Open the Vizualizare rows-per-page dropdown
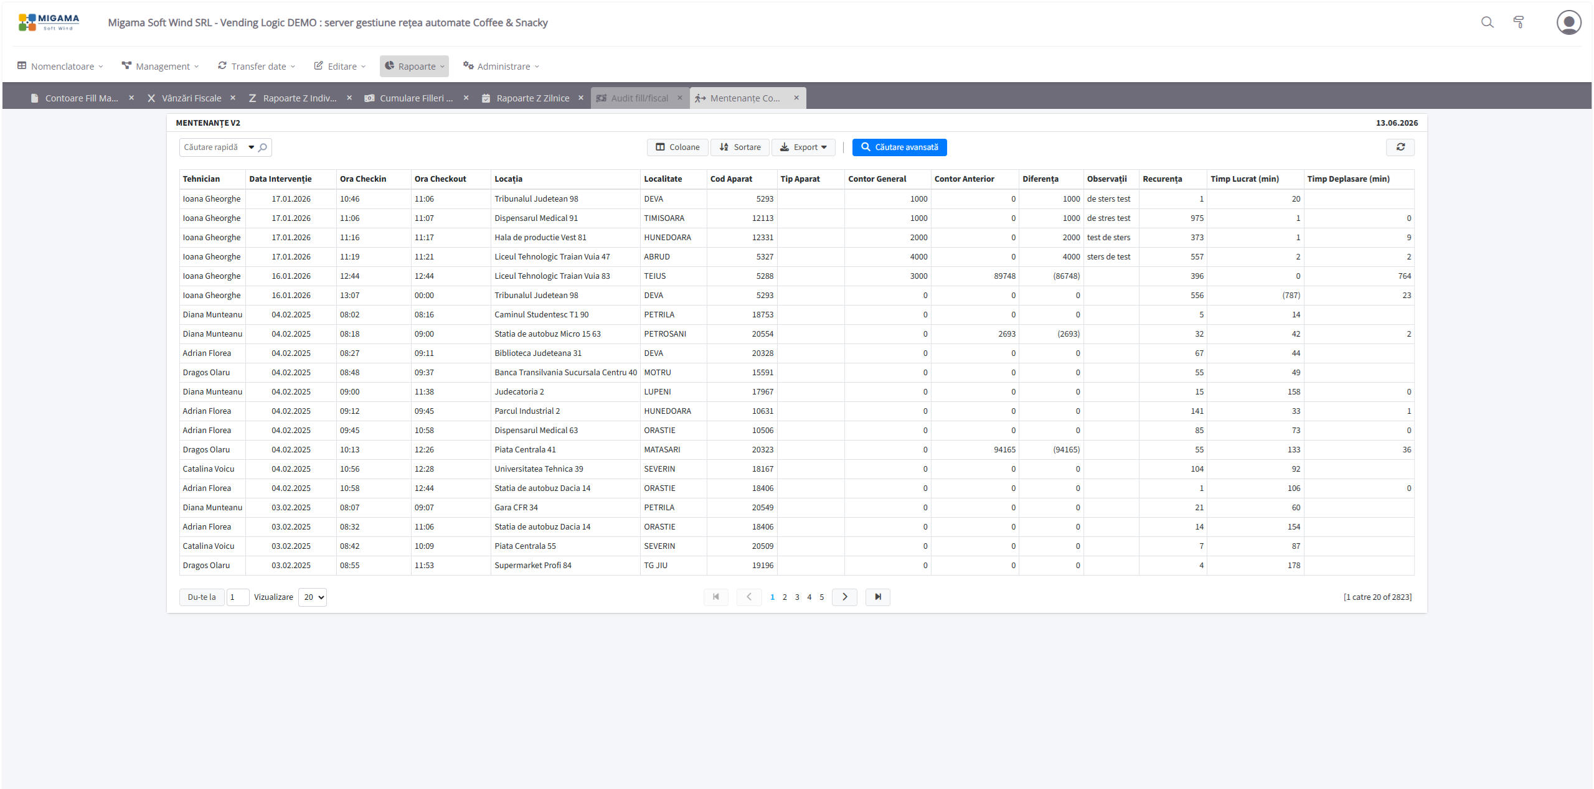The width and height of the screenshot is (1594, 789). [313, 597]
